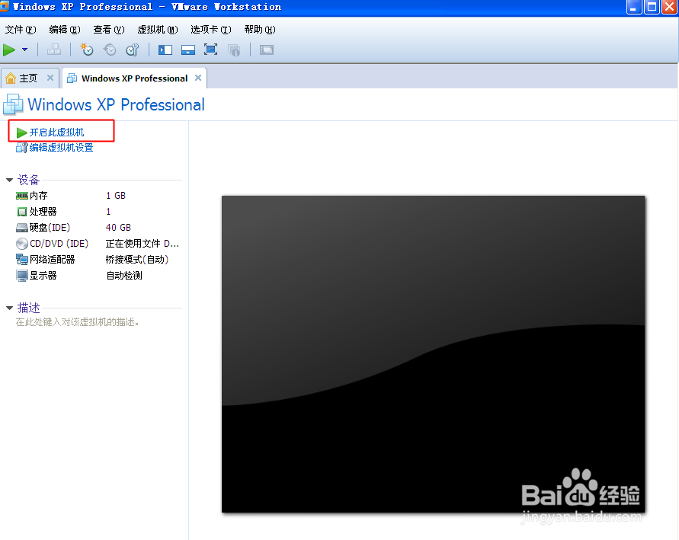Click the home icon on 主页 tab
679x540 pixels.
[11, 78]
